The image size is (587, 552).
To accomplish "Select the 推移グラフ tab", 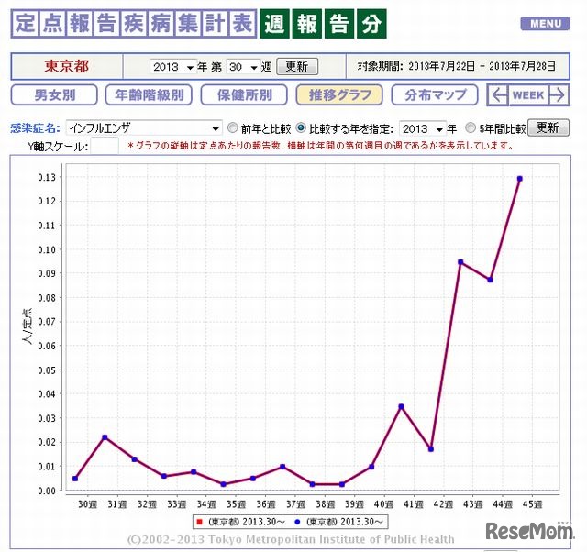I will click(x=339, y=95).
